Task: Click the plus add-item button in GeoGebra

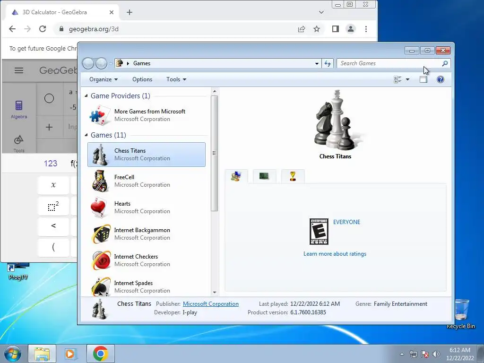Action: 49,127
